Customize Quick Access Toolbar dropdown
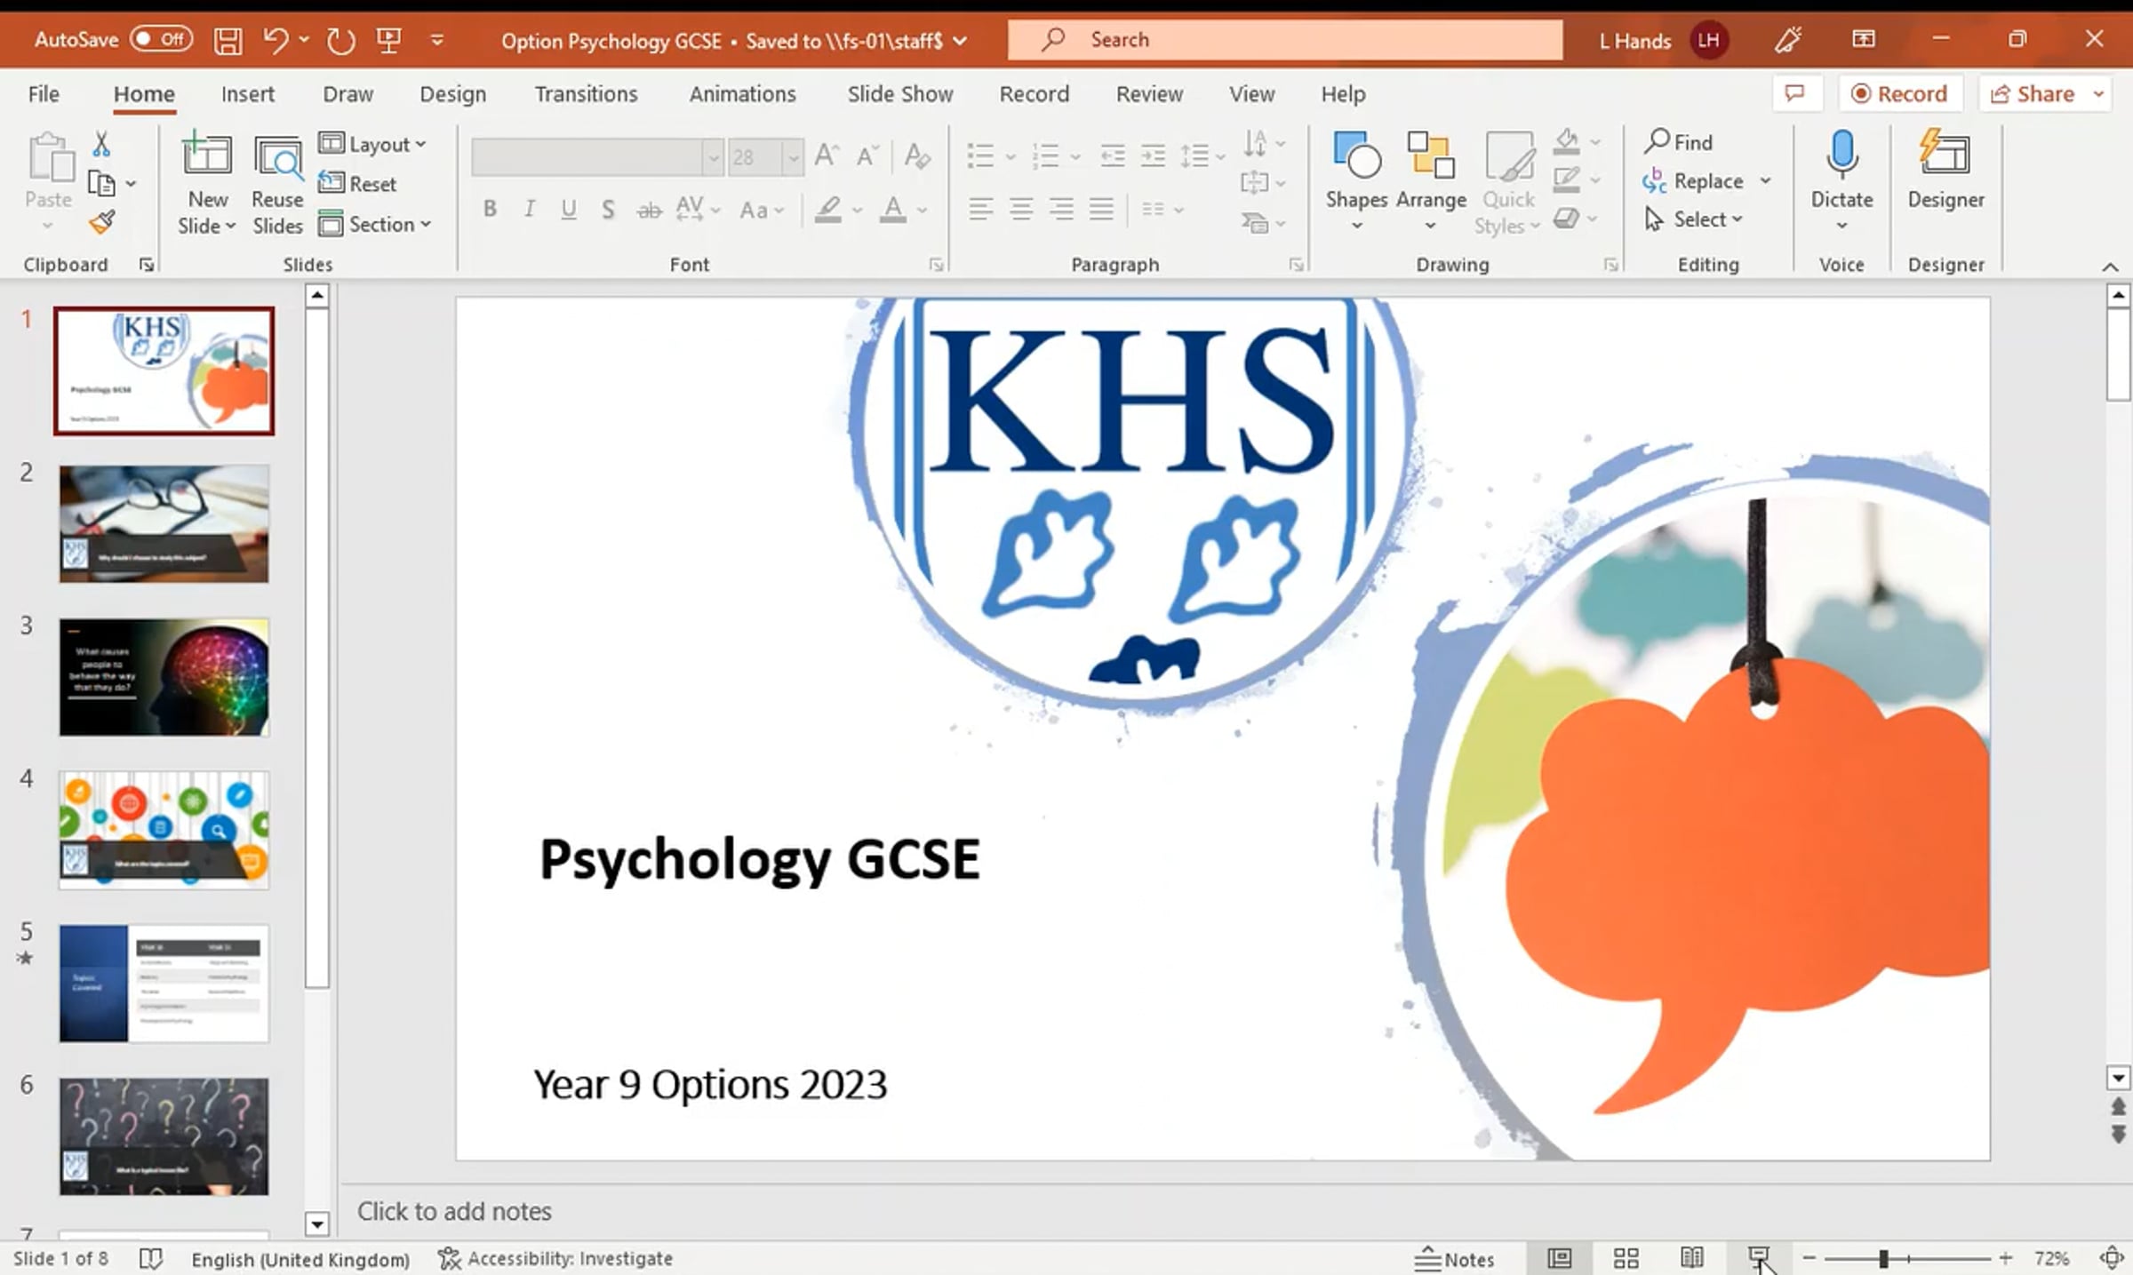2133x1275 pixels. coord(436,40)
